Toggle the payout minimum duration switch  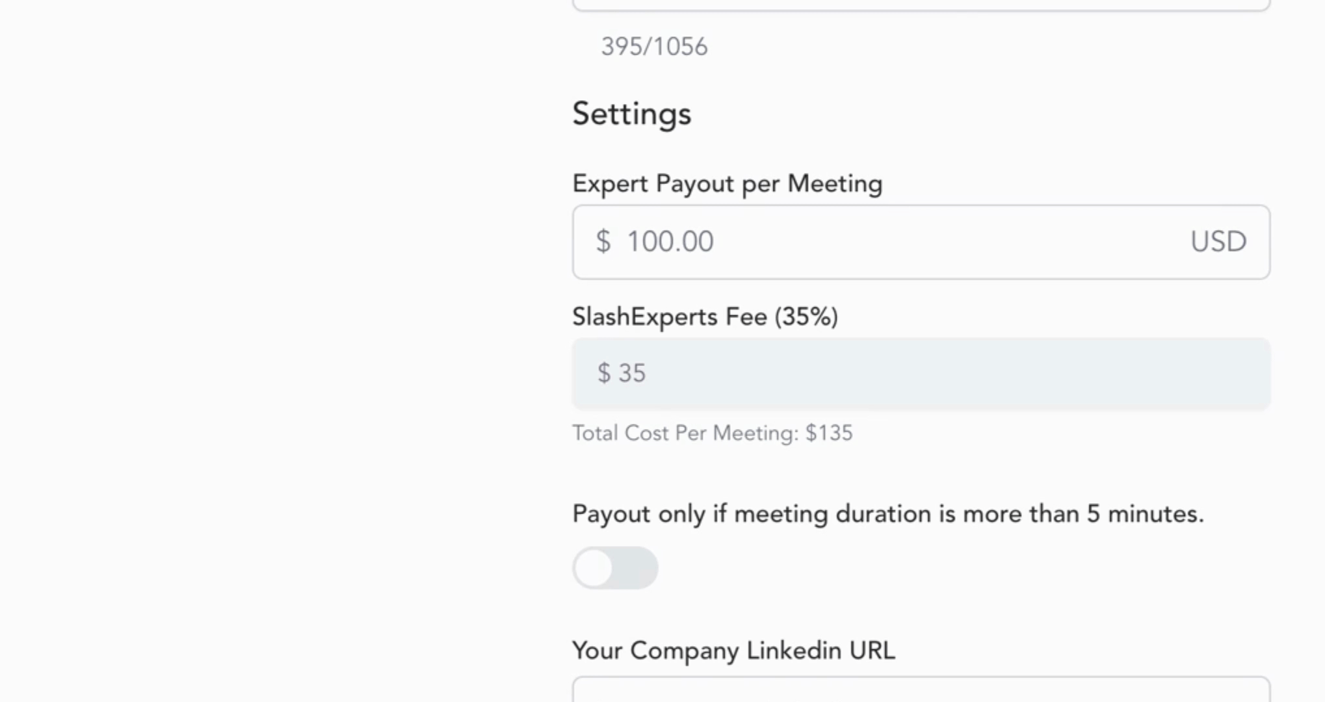point(615,567)
